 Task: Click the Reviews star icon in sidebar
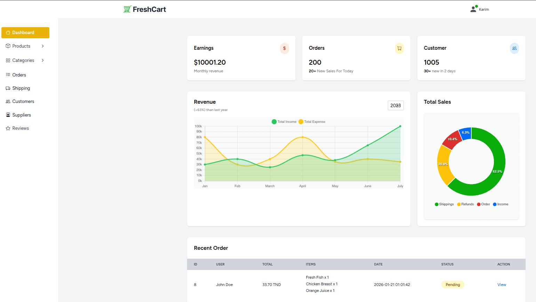pos(8,128)
